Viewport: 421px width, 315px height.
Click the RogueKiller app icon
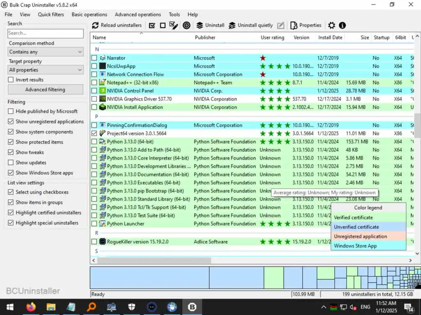(x=102, y=242)
